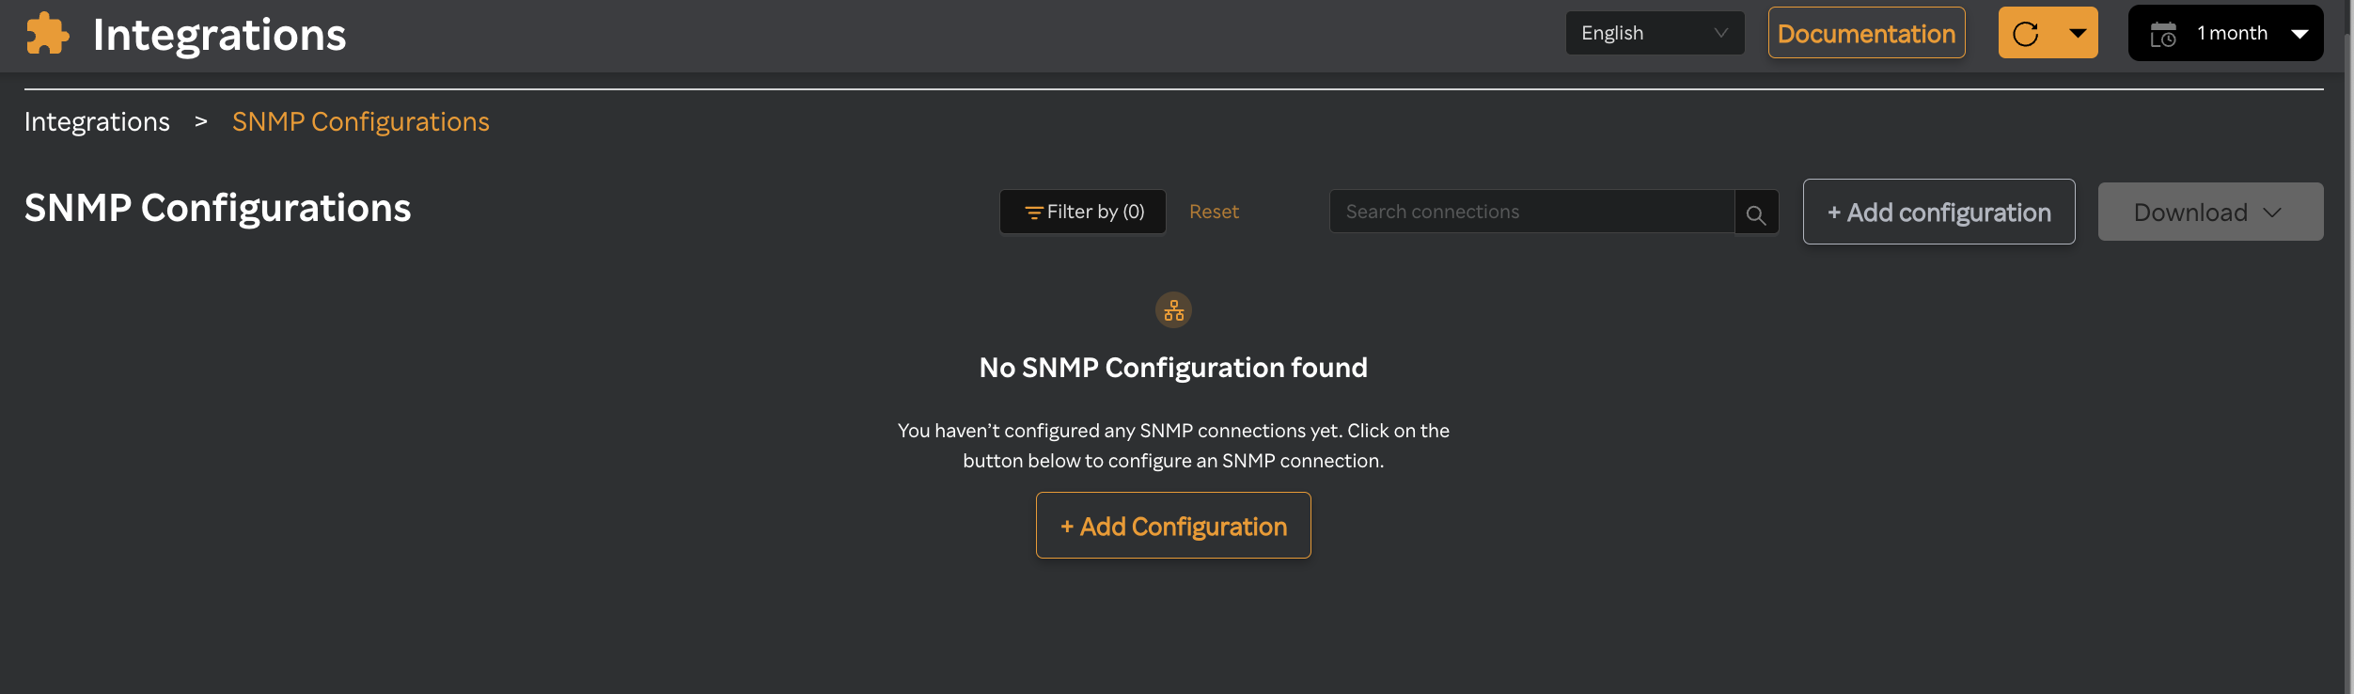The width and height of the screenshot is (2354, 694).
Task: Click the Reset link beside Filter by
Action: (x=1214, y=212)
